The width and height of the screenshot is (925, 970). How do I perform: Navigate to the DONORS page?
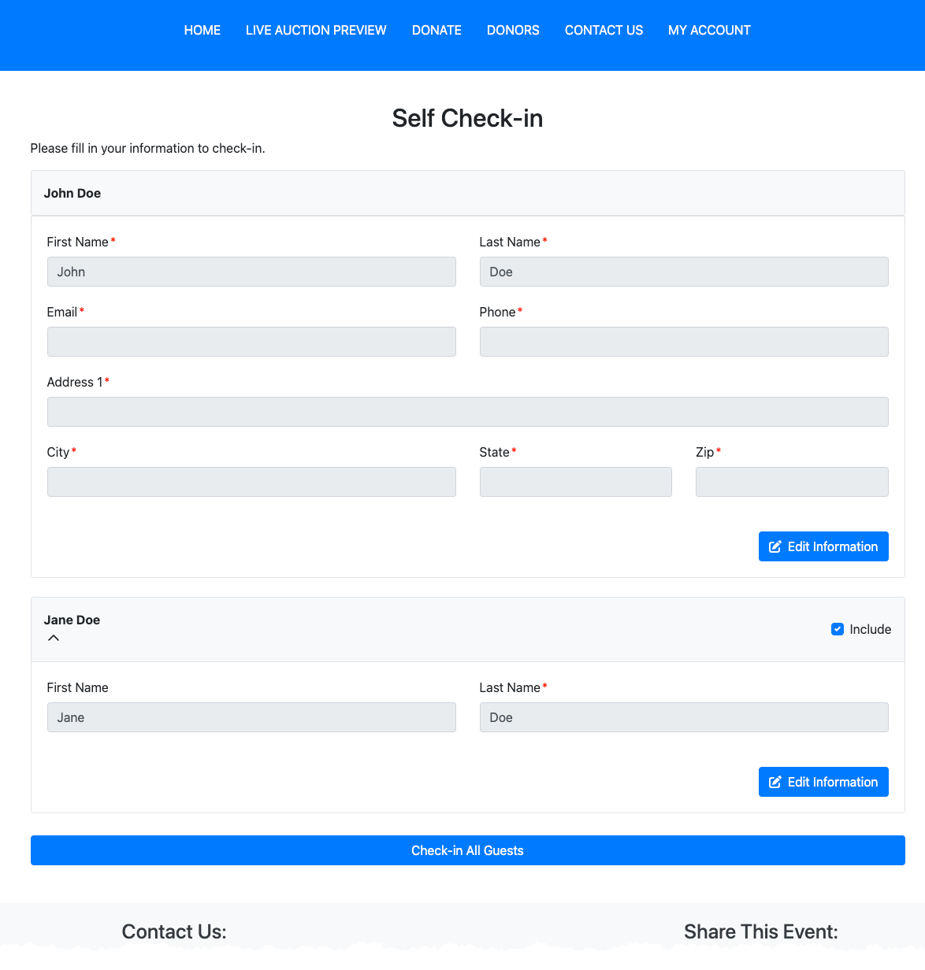pos(513,30)
